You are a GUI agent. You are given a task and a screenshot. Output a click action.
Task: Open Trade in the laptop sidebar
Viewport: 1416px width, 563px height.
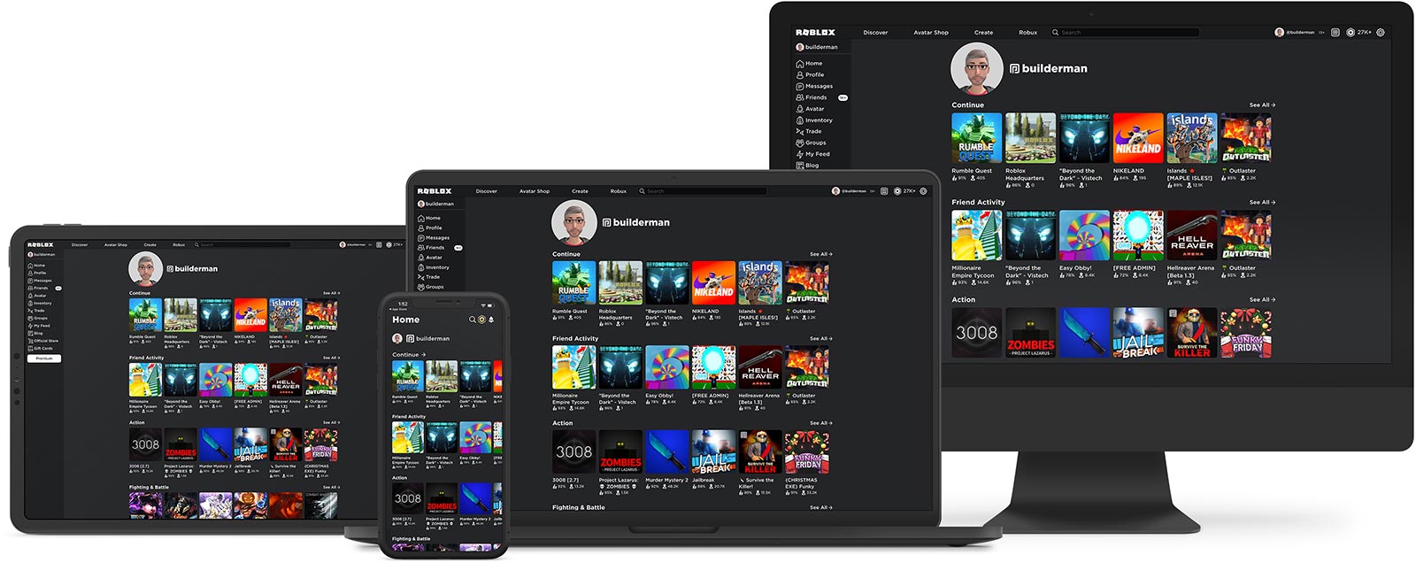pos(432,277)
